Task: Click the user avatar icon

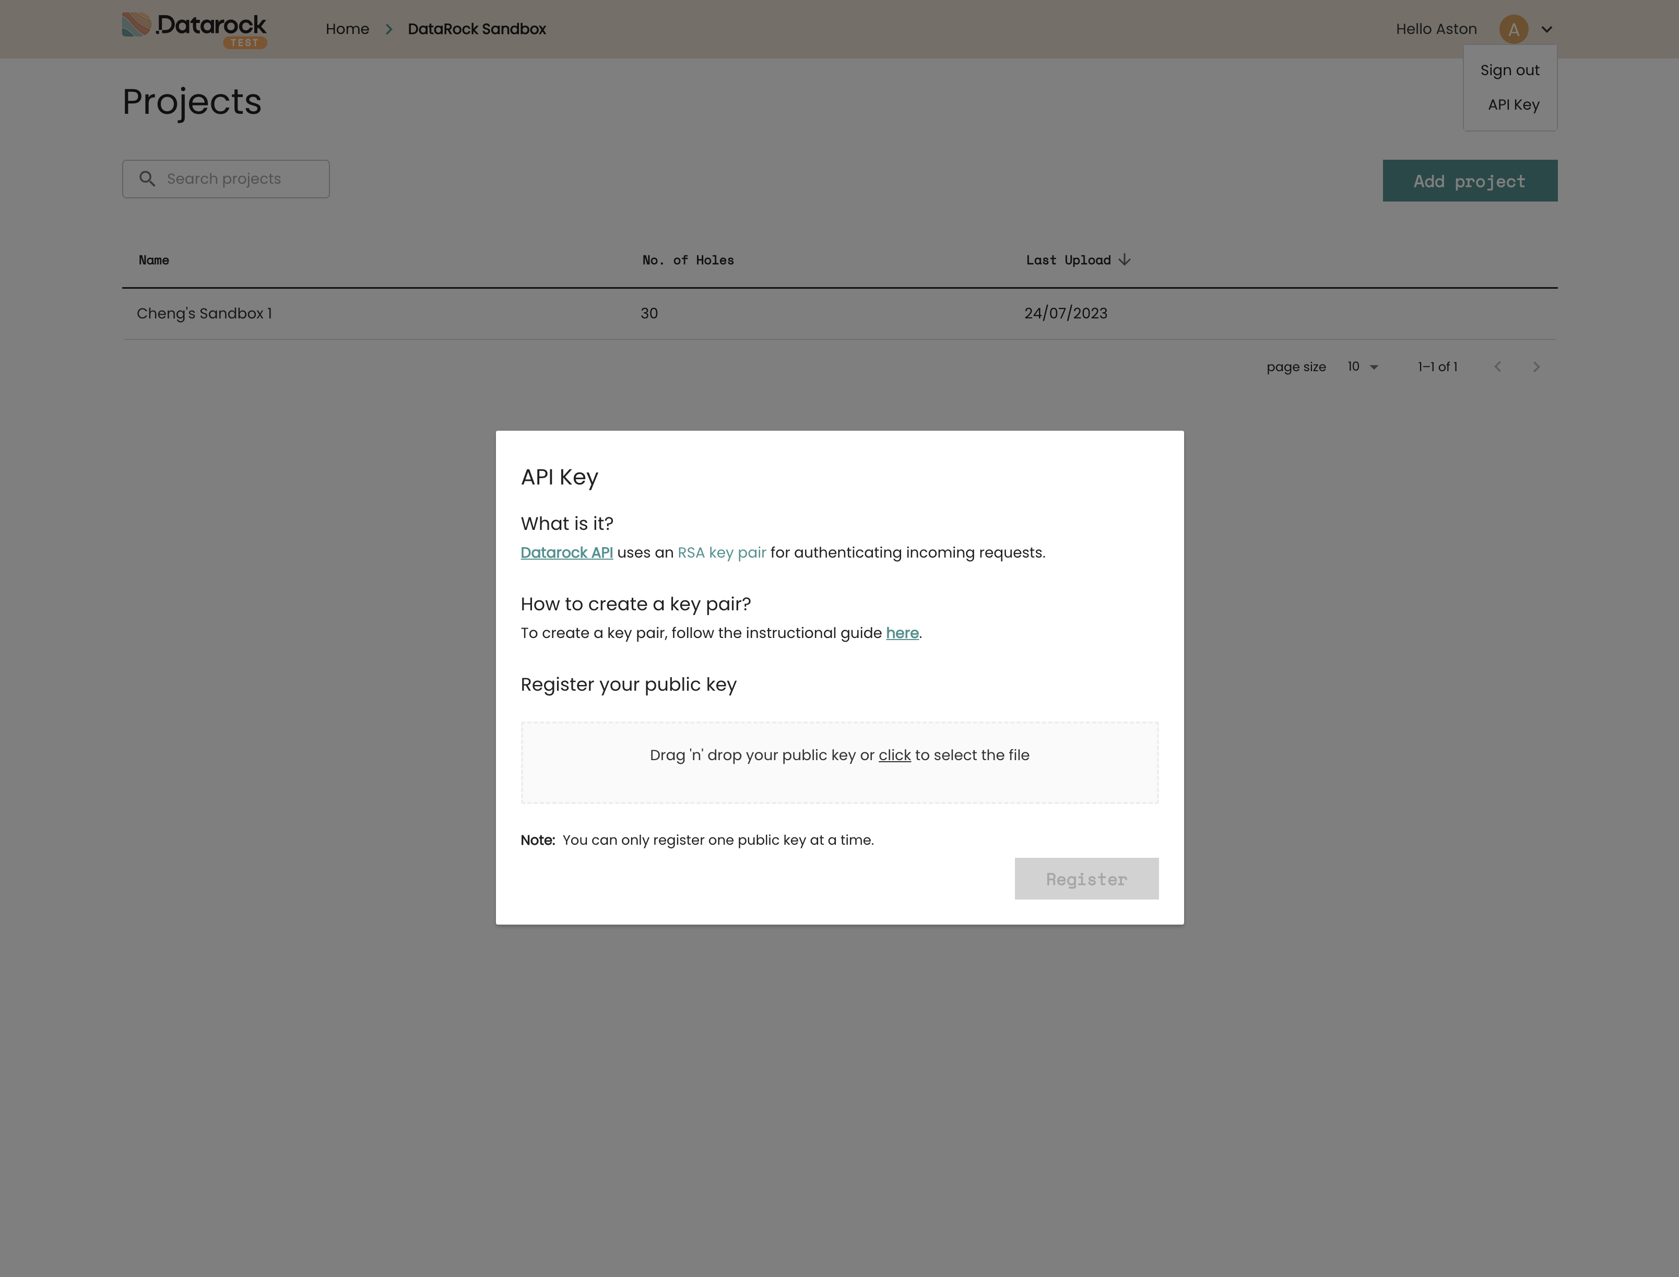Action: pyautogui.click(x=1512, y=28)
